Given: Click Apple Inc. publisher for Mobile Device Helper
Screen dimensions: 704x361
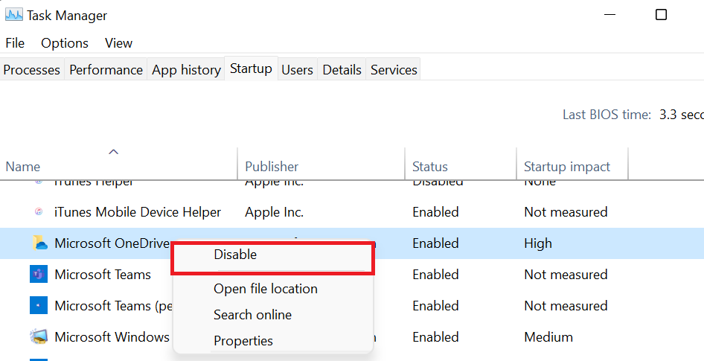Looking at the screenshot, I should pos(275,212).
